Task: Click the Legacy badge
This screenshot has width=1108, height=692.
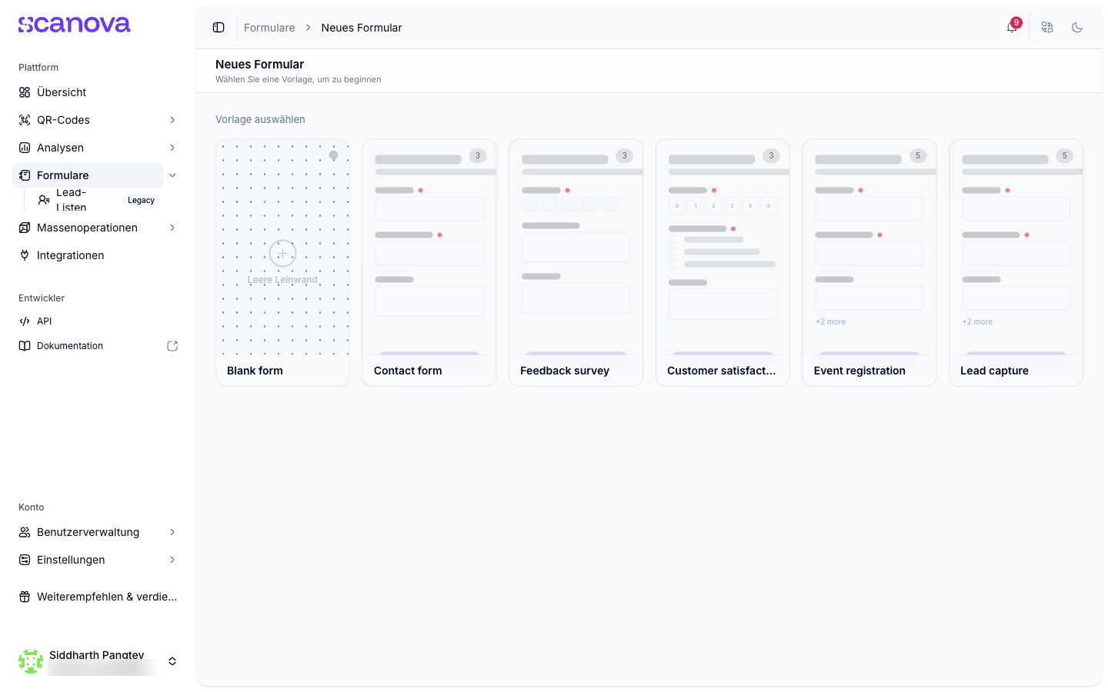Action: [x=141, y=200]
